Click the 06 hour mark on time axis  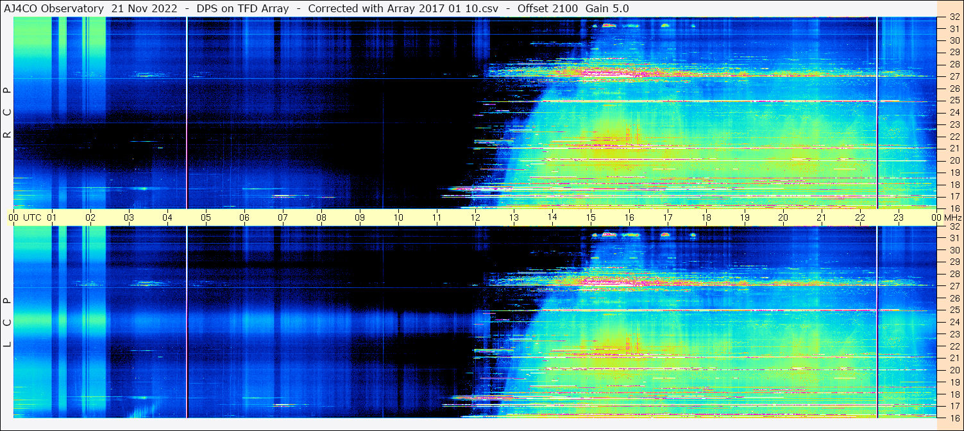[x=244, y=217]
